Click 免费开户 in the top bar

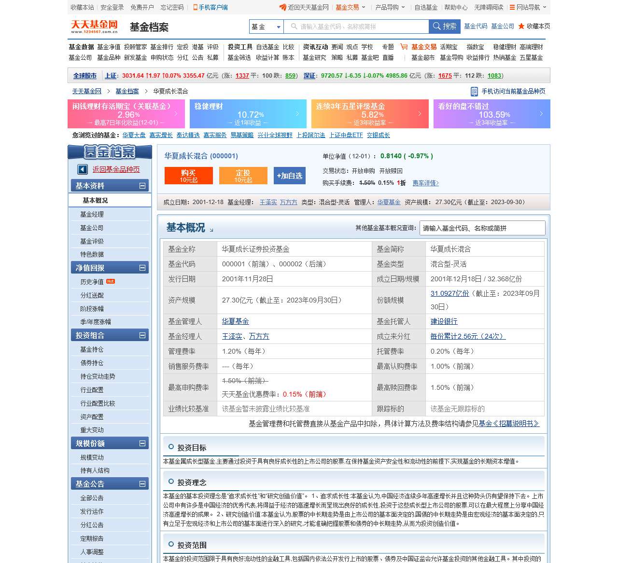142,7
